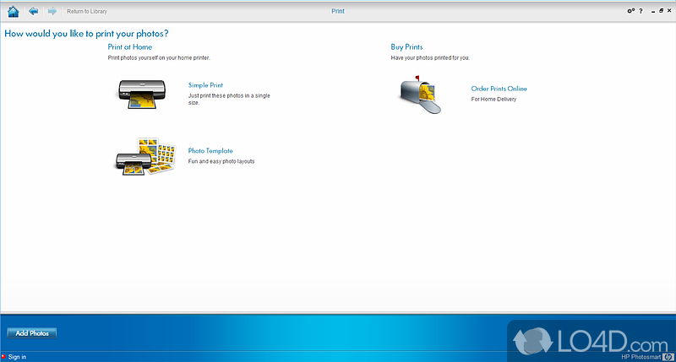Click the Buy Prints heading
This screenshot has height=362, width=676.
point(406,47)
